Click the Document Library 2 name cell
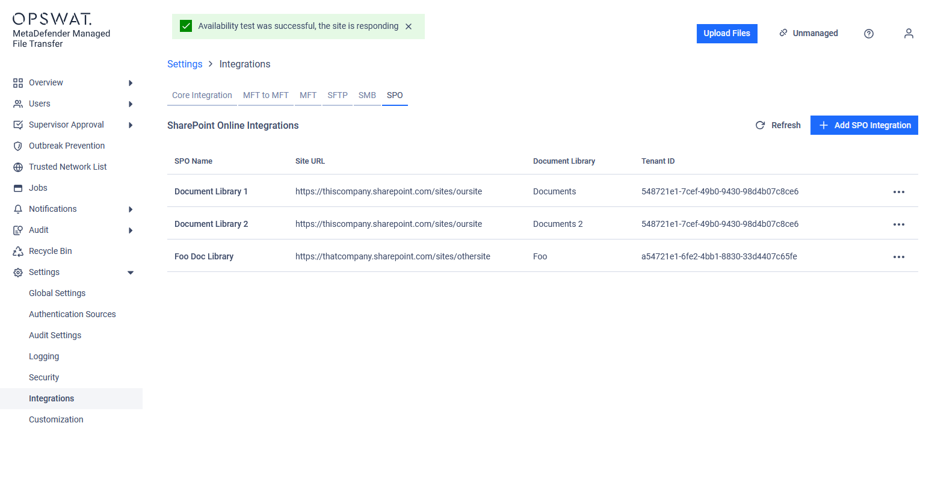The width and height of the screenshot is (935, 479). (211, 224)
